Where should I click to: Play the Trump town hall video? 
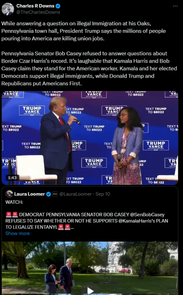(90, 138)
